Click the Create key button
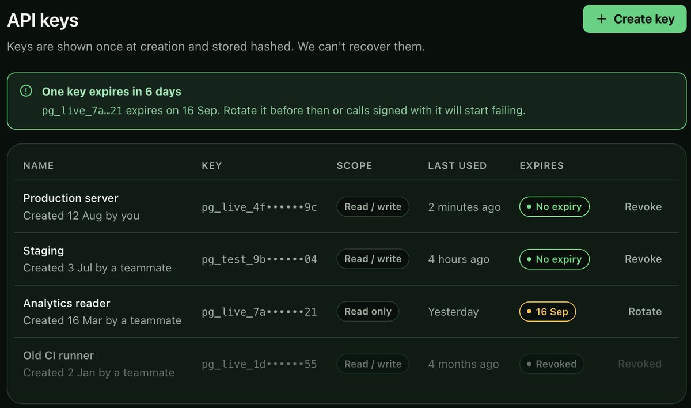The height and width of the screenshot is (408, 691). [x=635, y=19]
